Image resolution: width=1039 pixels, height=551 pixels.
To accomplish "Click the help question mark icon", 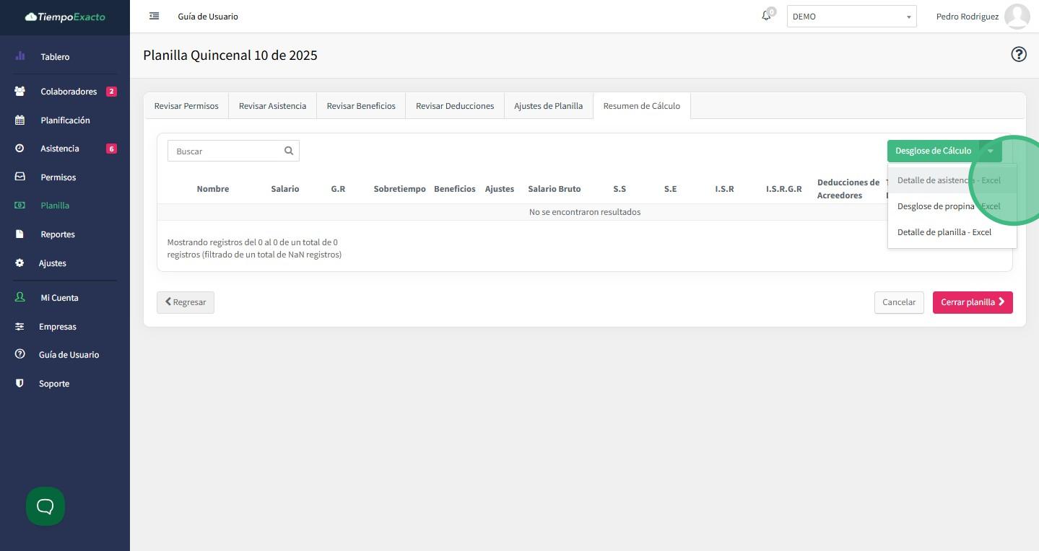I will tap(1018, 55).
